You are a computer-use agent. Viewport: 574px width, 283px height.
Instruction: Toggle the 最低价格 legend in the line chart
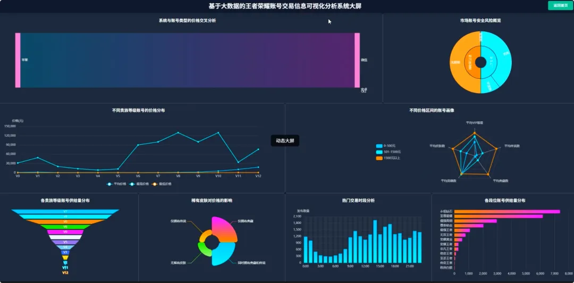(161, 184)
